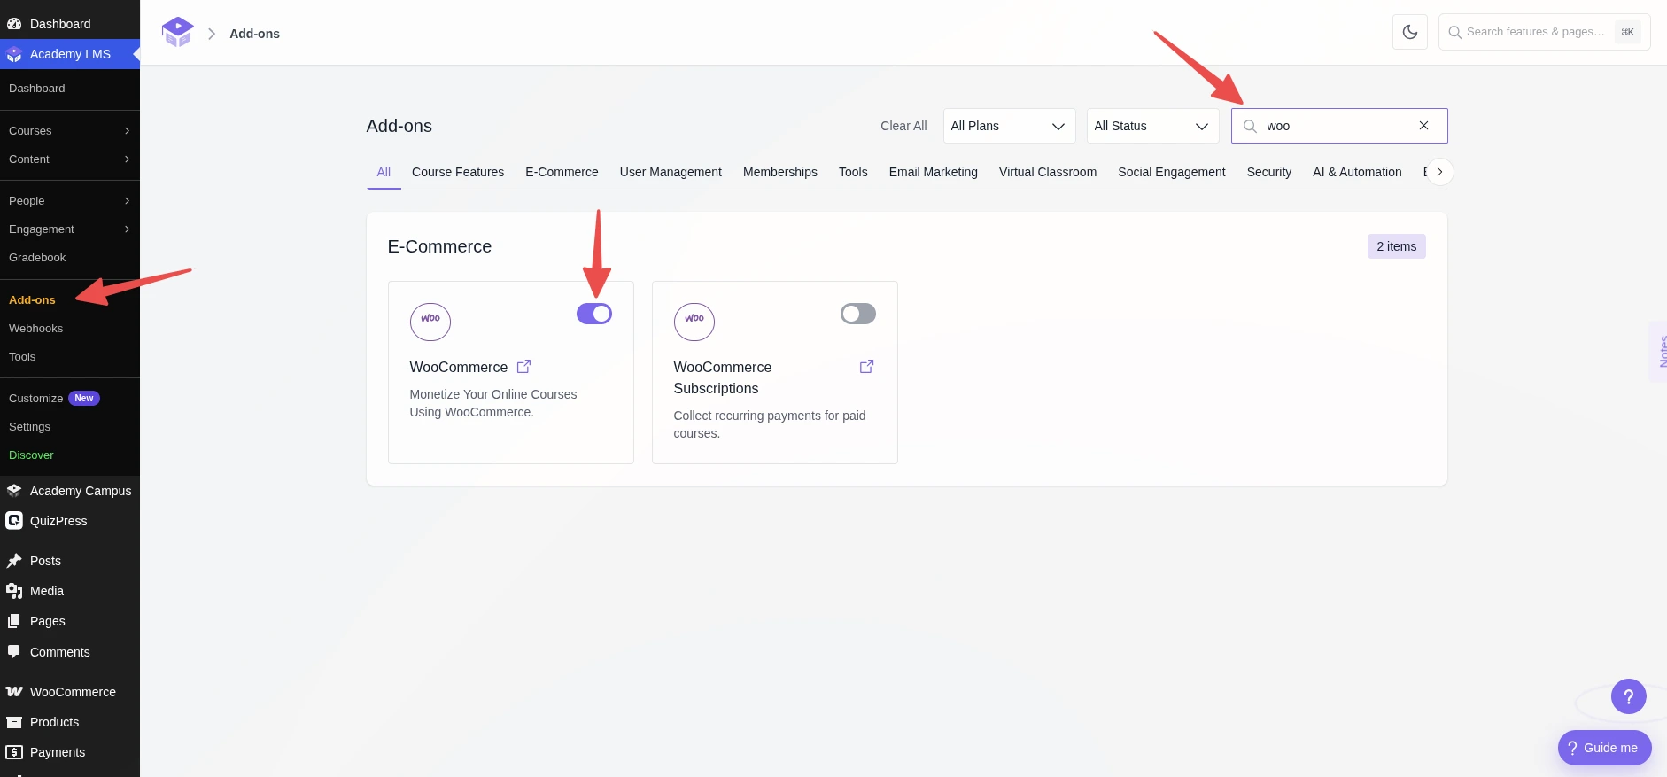Open Media icon in sidebar
The height and width of the screenshot is (777, 1667).
pos(14,591)
